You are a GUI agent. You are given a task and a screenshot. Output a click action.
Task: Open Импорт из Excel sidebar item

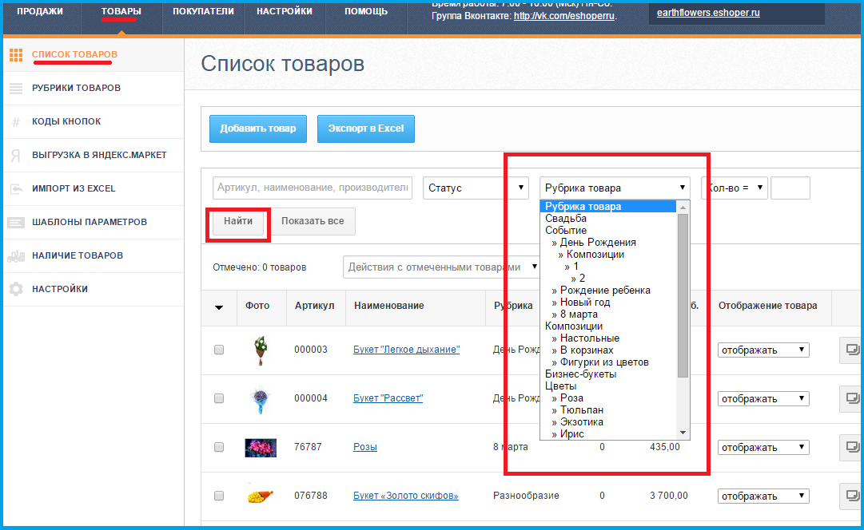click(74, 189)
